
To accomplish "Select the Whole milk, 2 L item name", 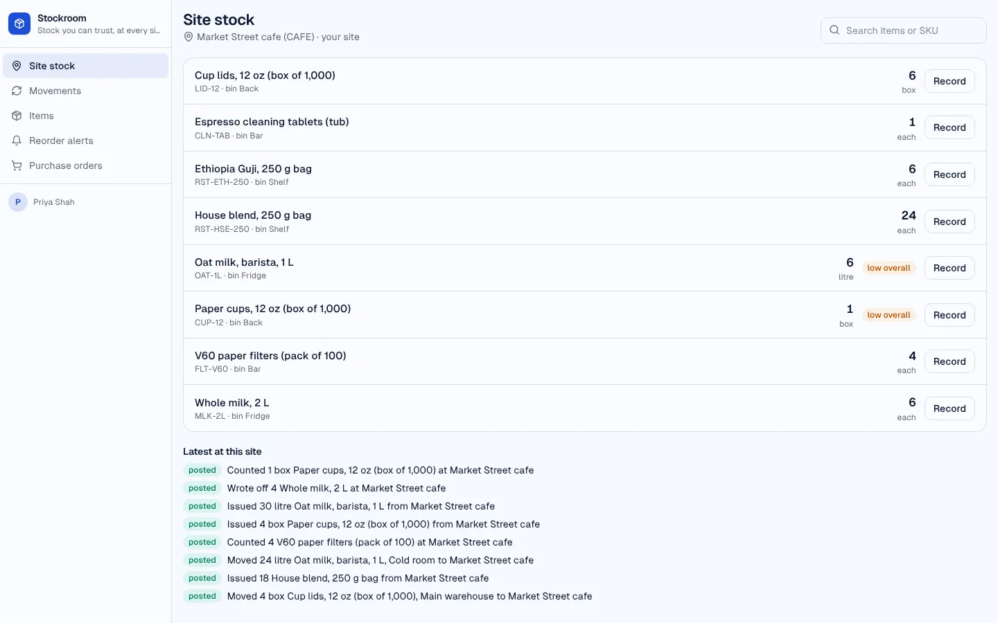I will point(231,403).
